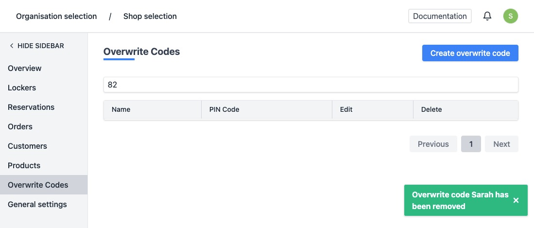Open the user avatar menu
The width and height of the screenshot is (534, 228).
(510, 16)
